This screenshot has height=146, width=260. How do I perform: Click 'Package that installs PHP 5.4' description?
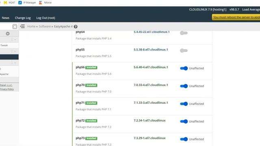click(x=93, y=39)
